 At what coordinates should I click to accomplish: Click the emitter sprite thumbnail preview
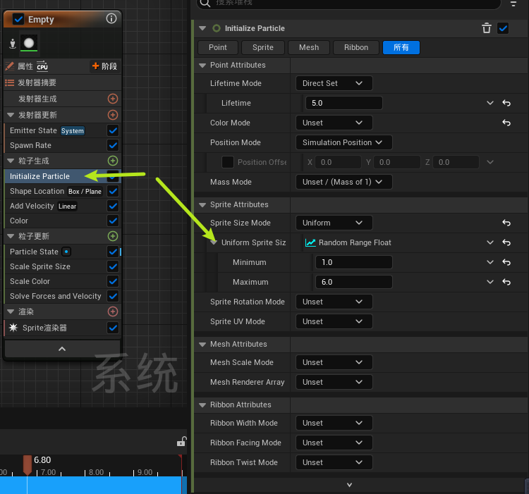29,43
